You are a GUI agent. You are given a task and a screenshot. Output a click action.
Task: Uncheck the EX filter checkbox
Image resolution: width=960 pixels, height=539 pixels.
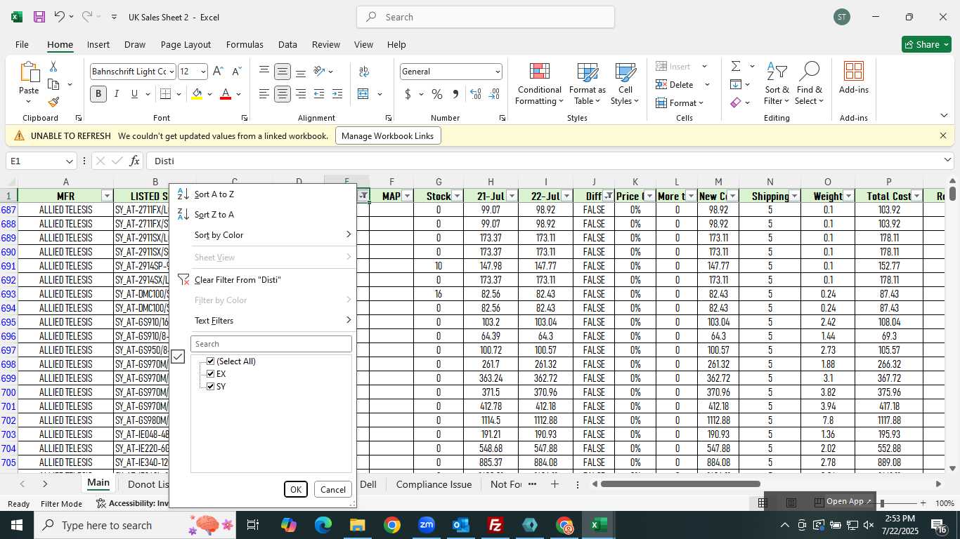point(210,374)
